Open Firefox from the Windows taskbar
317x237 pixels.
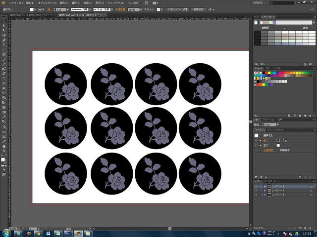point(29,234)
